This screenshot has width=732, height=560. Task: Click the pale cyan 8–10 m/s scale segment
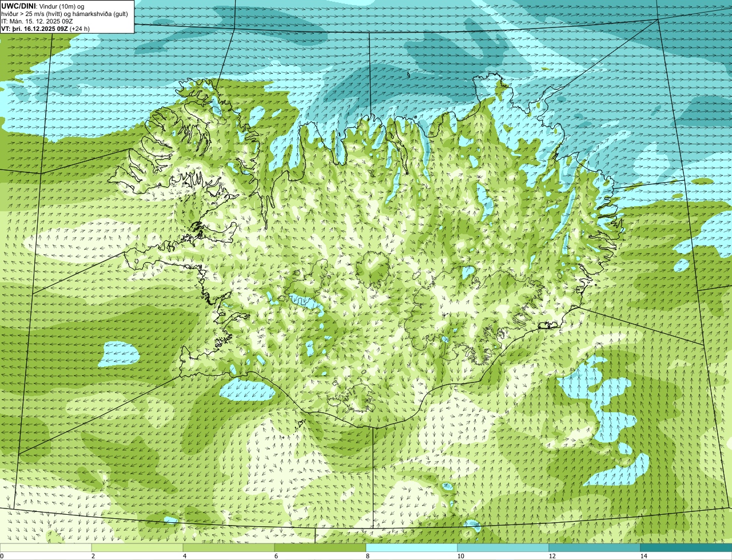(412, 547)
